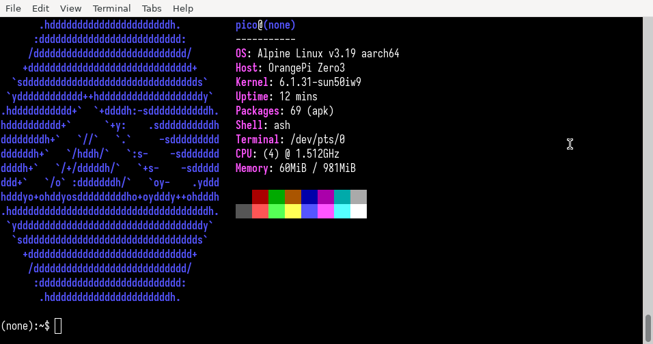This screenshot has height=344, width=653.
Task: Click the dashed separator under pico@(none)
Action: 266,40
